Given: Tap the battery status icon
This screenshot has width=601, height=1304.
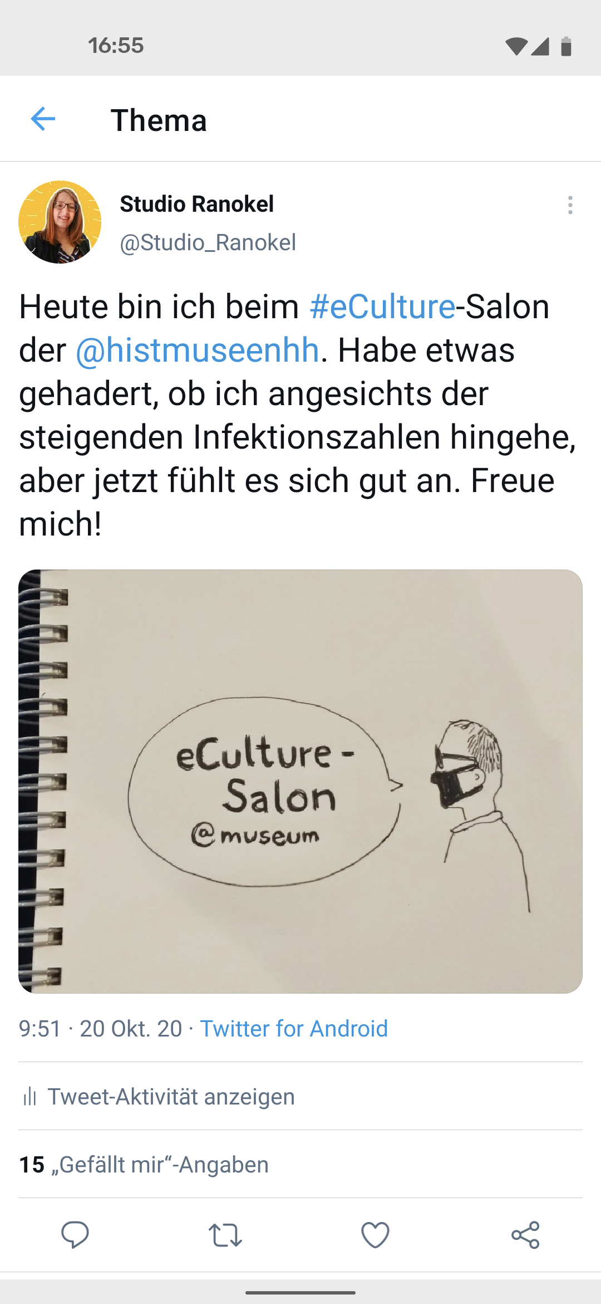Looking at the screenshot, I should pyautogui.click(x=566, y=47).
